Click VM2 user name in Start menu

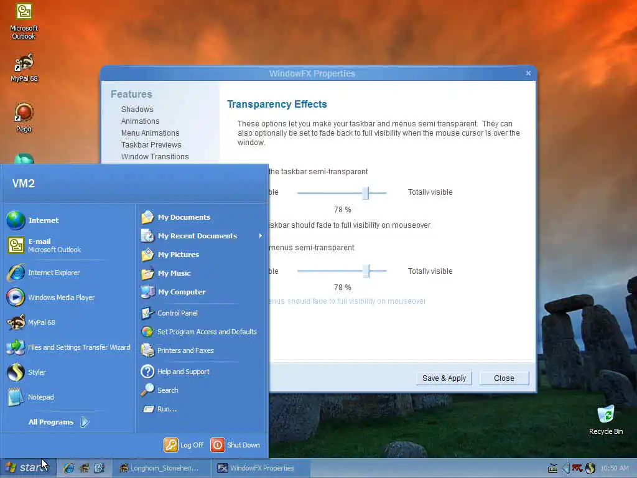[x=24, y=184]
